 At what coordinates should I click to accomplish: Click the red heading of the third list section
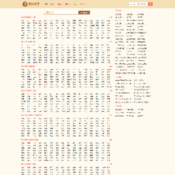tap(28, 66)
